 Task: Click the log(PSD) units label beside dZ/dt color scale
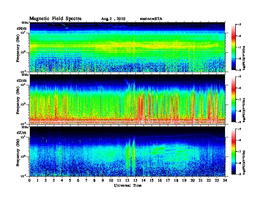[x=244, y=162]
